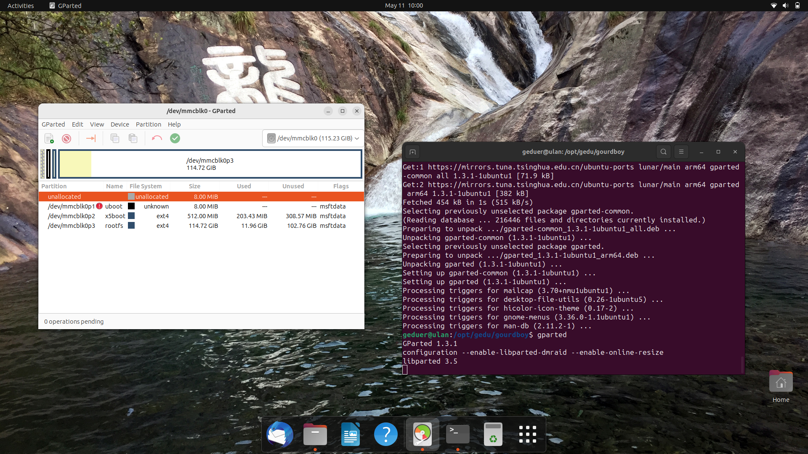The width and height of the screenshot is (808, 454).
Task: Click the GParted icon in the dock
Action: pyautogui.click(x=423, y=435)
